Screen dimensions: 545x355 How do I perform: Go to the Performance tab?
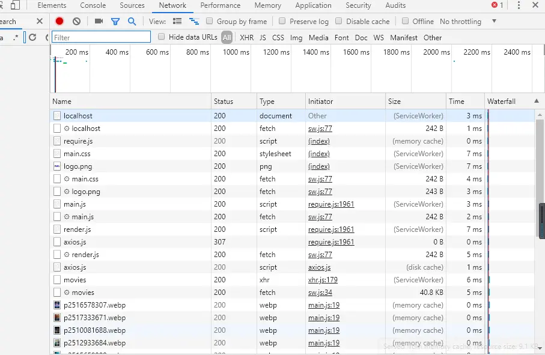[221, 5]
